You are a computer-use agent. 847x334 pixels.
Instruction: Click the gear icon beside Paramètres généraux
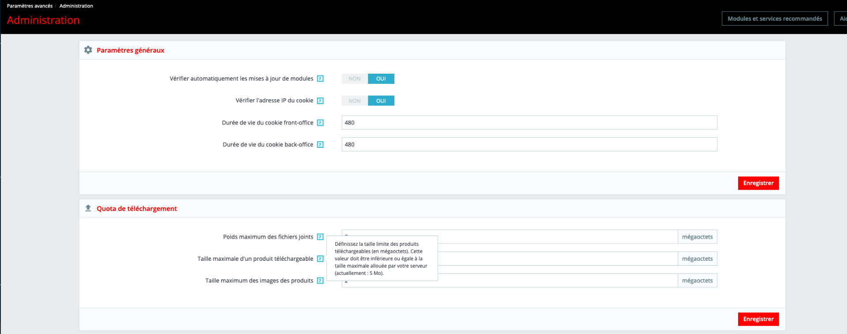(x=88, y=50)
